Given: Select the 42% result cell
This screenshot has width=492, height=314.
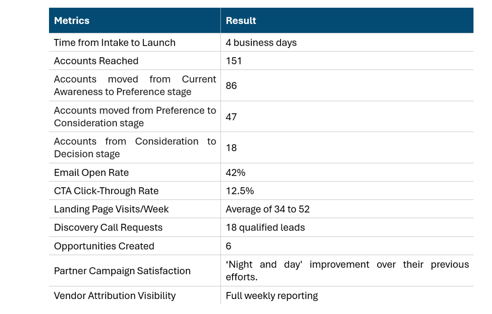Looking at the screenshot, I should 347,172.
